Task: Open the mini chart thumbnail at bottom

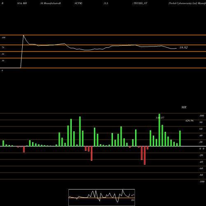Action: coord(102,197)
